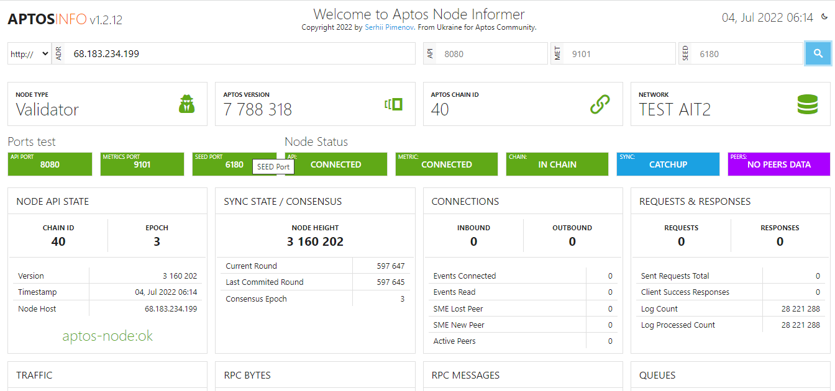Viewport: 835px width, 391px height.
Task: Click the SME Lost Peer row
Action: pyautogui.click(x=522, y=308)
